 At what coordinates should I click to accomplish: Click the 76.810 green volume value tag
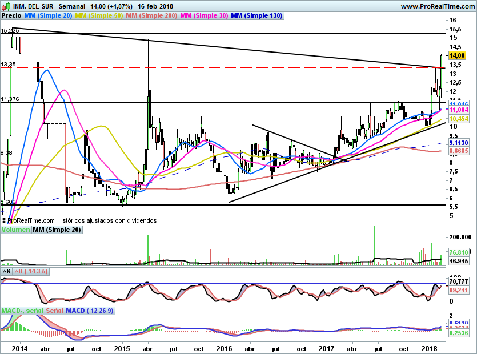tap(459, 252)
